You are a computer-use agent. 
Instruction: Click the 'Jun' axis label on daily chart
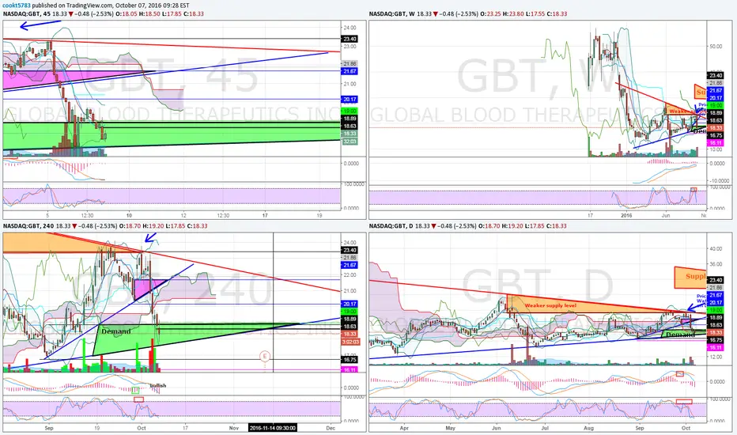click(497, 428)
